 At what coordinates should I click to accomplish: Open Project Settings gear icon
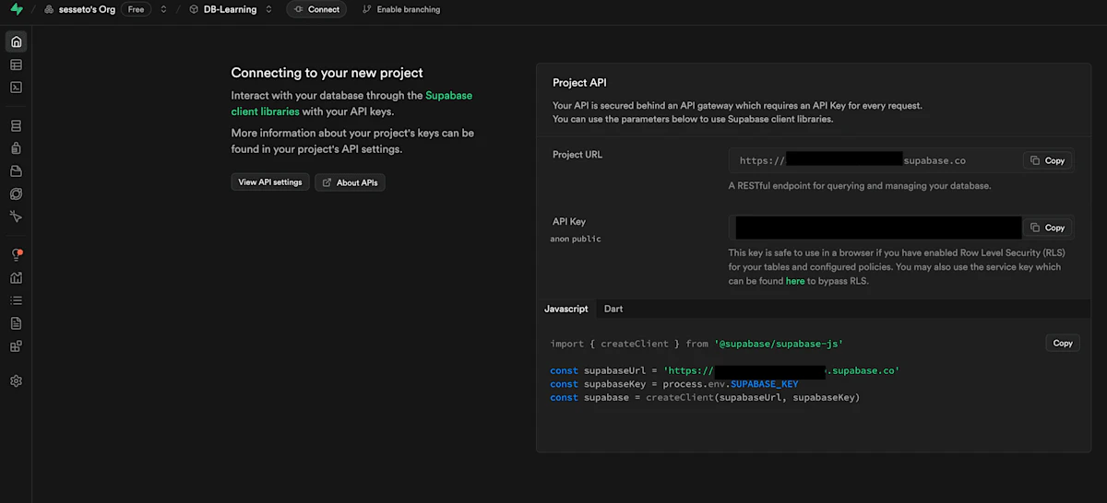16,381
